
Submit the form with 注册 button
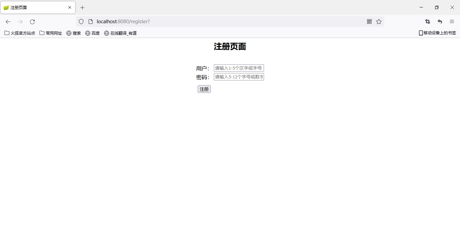tap(204, 89)
